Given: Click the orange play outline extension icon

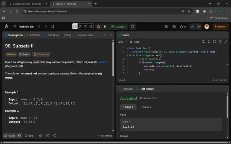Looking at the screenshot, I should tap(80, 26).
